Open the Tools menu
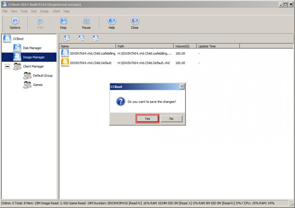The image size is (295, 208). (24, 11)
